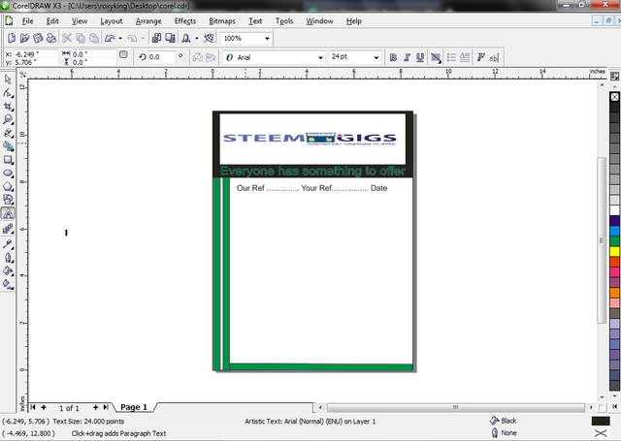Select the Text tool in toolbox
This screenshot has height=441, width=621.
tap(8, 213)
